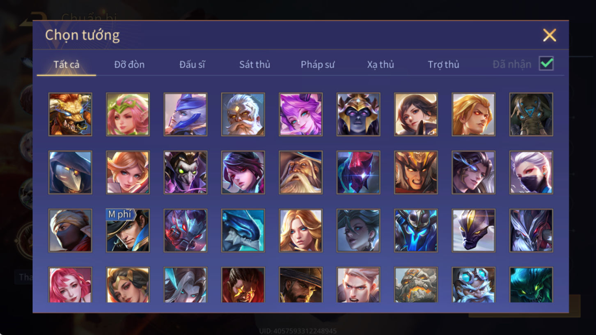The height and width of the screenshot is (335, 596).
Task: Choose the hero marked with M phí badge
Action: (x=128, y=230)
